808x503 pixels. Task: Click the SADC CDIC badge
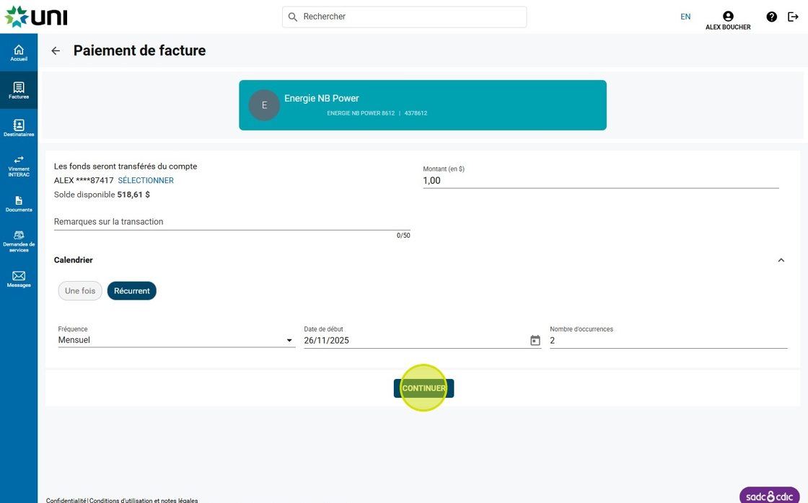pyautogui.click(x=770, y=496)
